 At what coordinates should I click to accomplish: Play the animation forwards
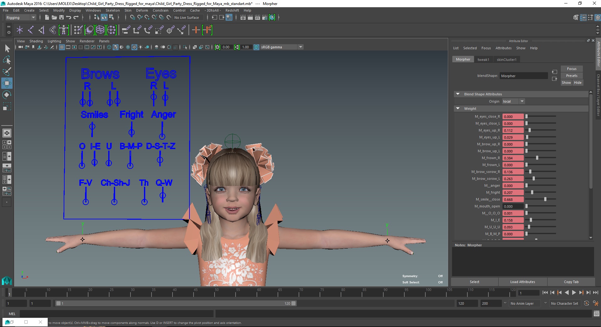[x=574, y=292]
